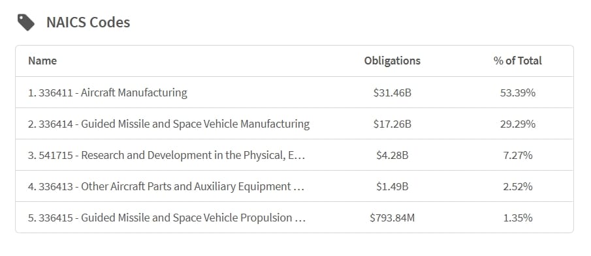The height and width of the screenshot is (256, 591).
Task: Open 541715 - Research and Development row
Action: click(295, 155)
